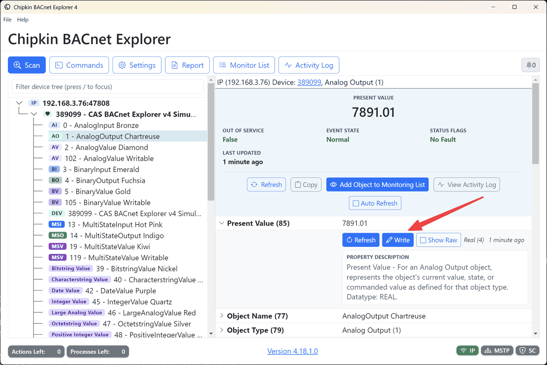
Task: Click MSV badge of MultiStateValue Kiwi
Action: [x=57, y=246]
